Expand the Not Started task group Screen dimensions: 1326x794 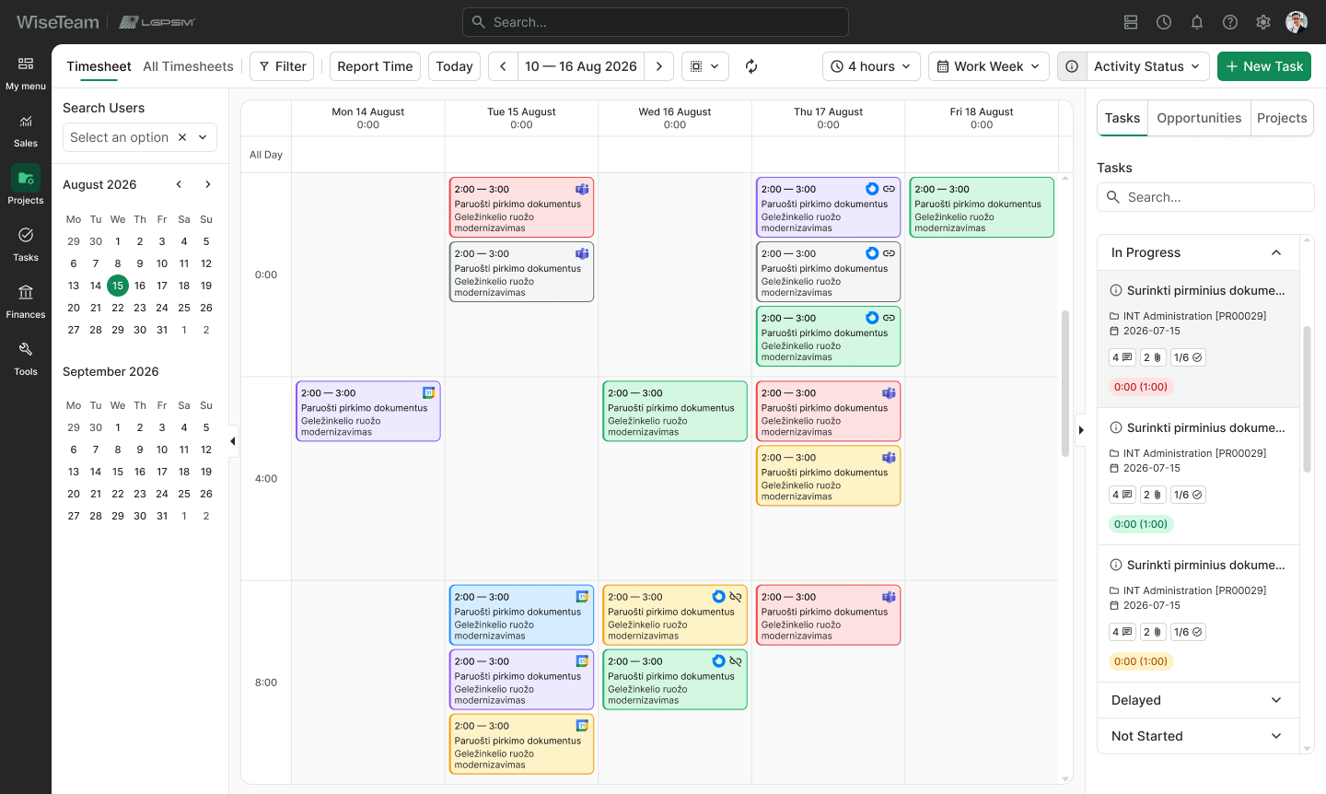[1276, 736]
